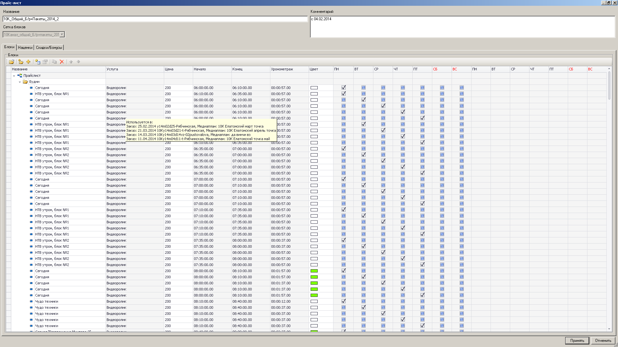Screen dimensions: 618x347
Task: Uncheck ticked ПТ box in Сегодня 08:00 row
Action: (422, 295)
